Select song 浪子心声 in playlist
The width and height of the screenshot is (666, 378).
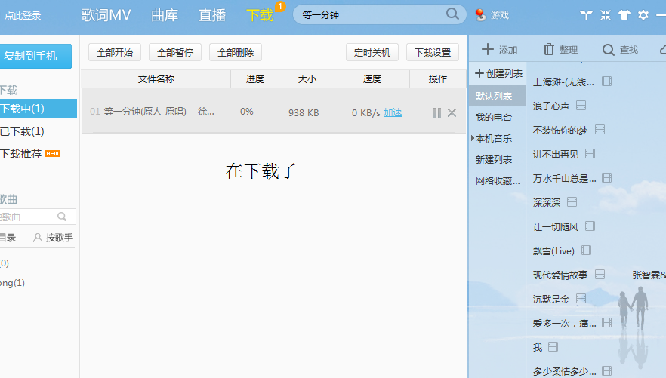coord(551,106)
